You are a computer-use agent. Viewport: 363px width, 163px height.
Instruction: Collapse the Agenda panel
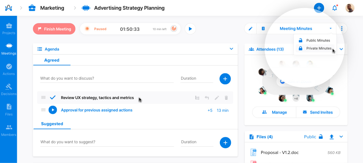pos(231,49)
